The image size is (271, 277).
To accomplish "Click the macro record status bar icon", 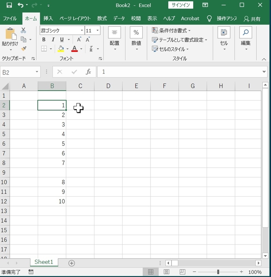I will click(x=31, y=272).
